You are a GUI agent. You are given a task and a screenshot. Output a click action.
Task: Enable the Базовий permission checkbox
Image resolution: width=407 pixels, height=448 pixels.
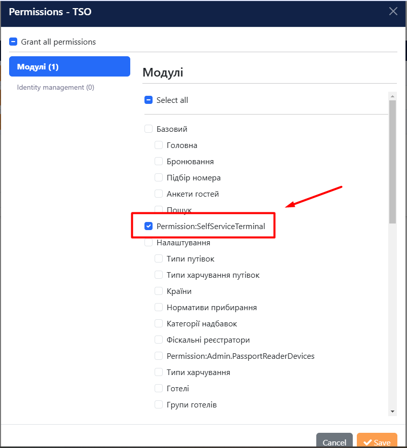[149, 129]
